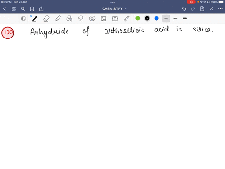The height and width of the screenshot is (169, 225).
Task: Choose the blue pen color
Action: coord(157,18)
